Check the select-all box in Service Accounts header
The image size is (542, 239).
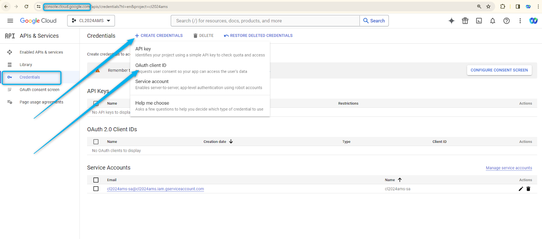coord(96,180)
